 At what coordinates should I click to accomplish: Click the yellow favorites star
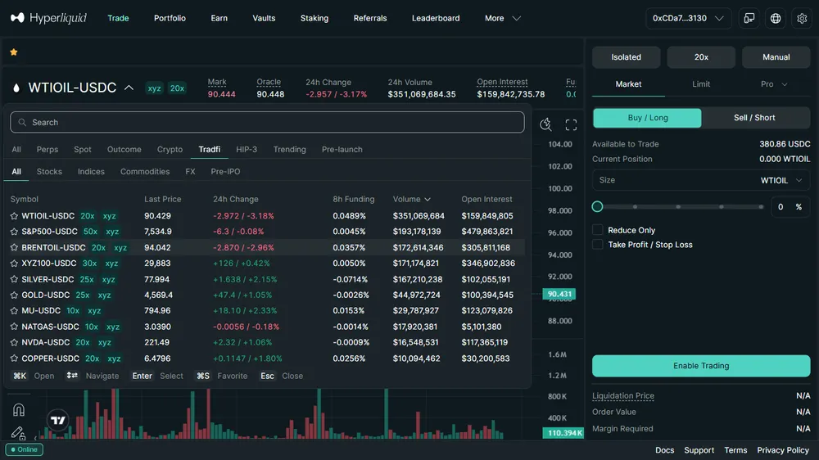pos(14,52)
